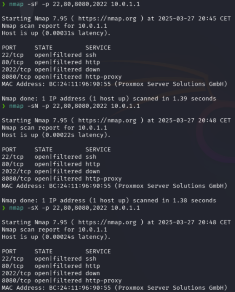
Task: Click the 22/tcp port in the first scan result
Action: 13,55
